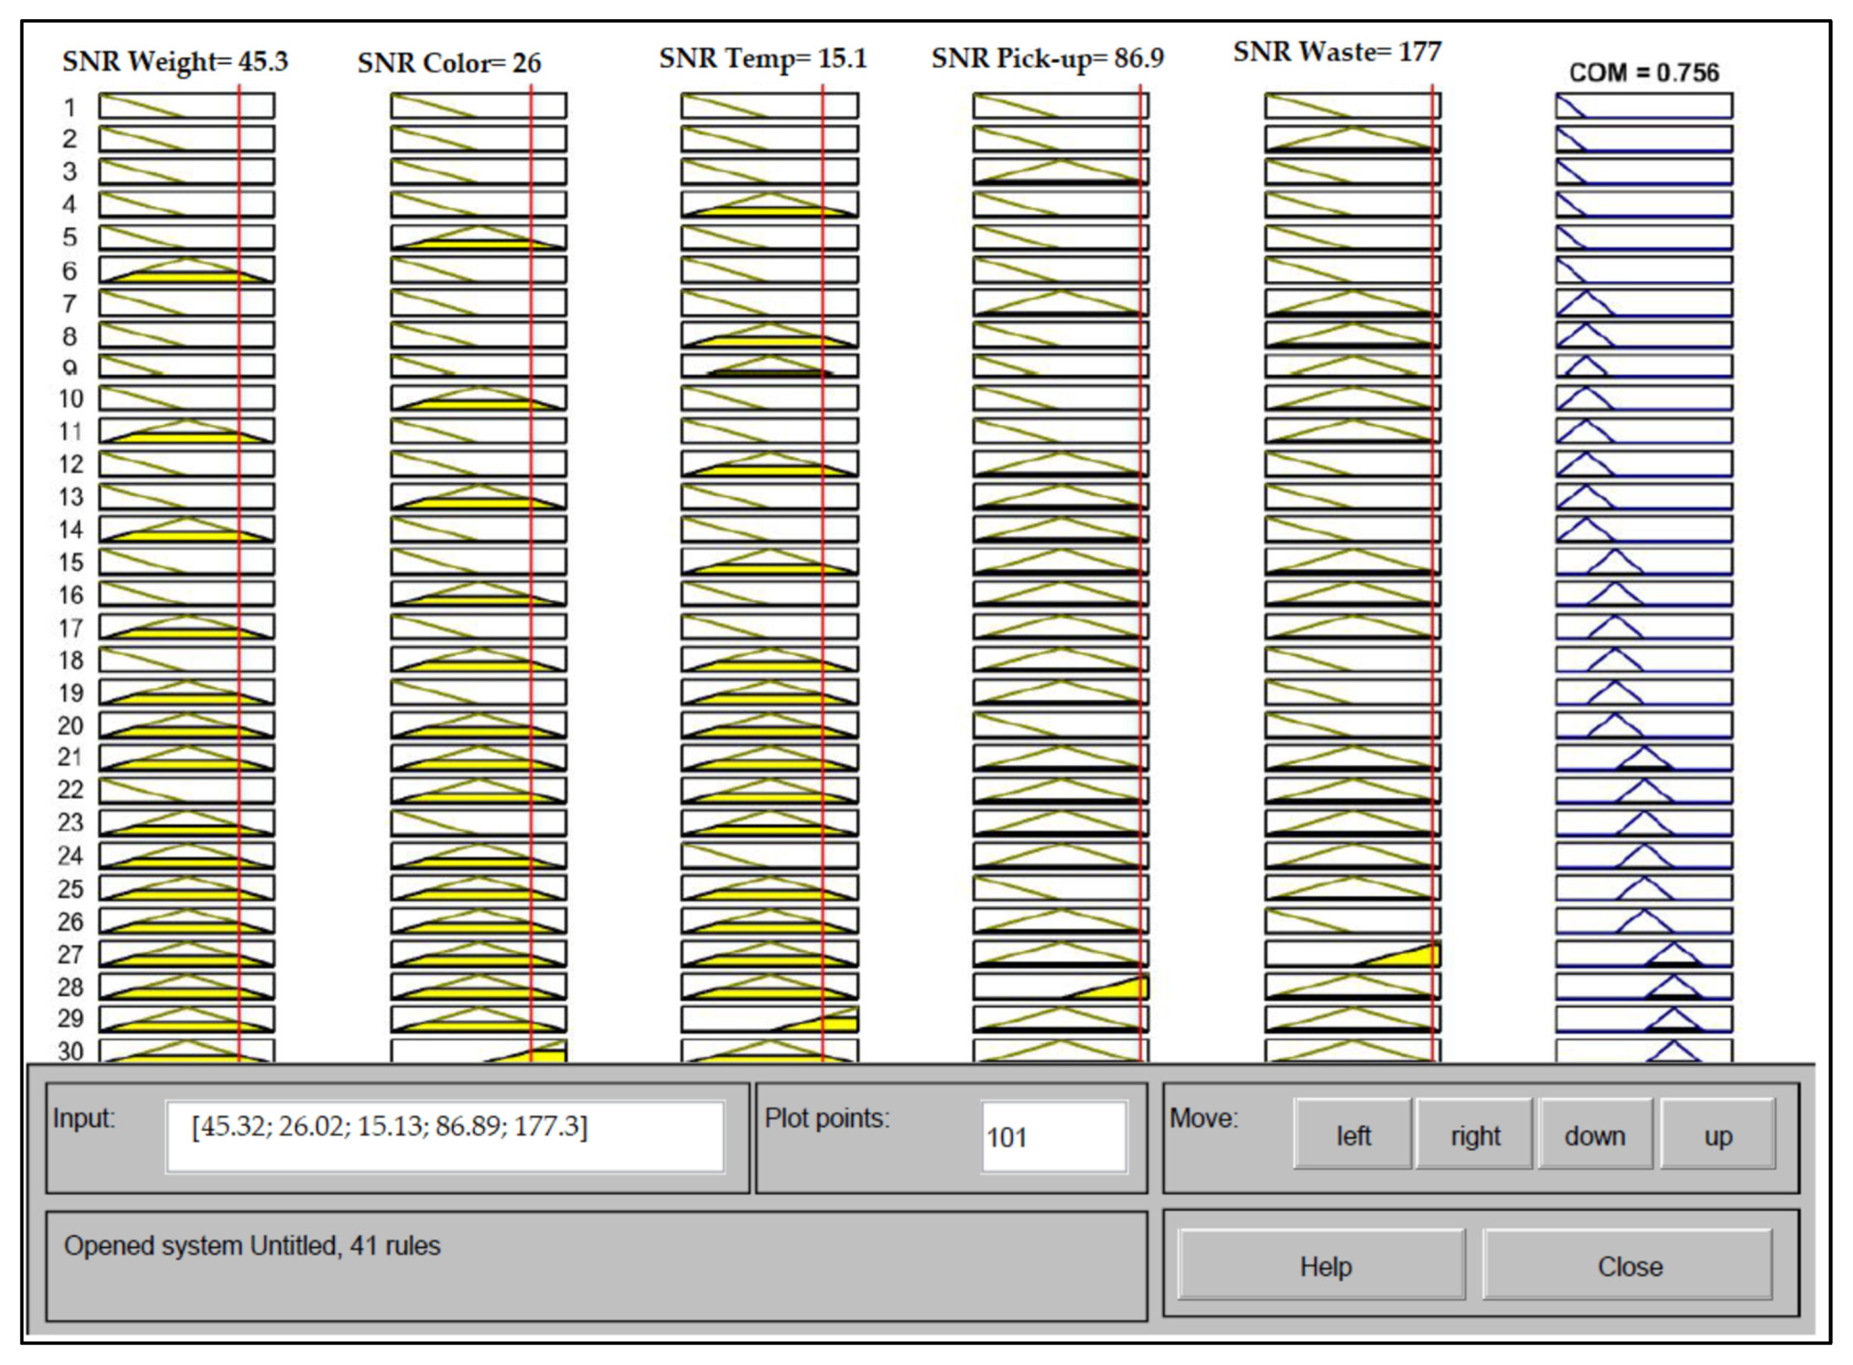The image size is (1853, 1365).
Task: Close the rule viewer window
Action: click(x=1628, y=1266)
